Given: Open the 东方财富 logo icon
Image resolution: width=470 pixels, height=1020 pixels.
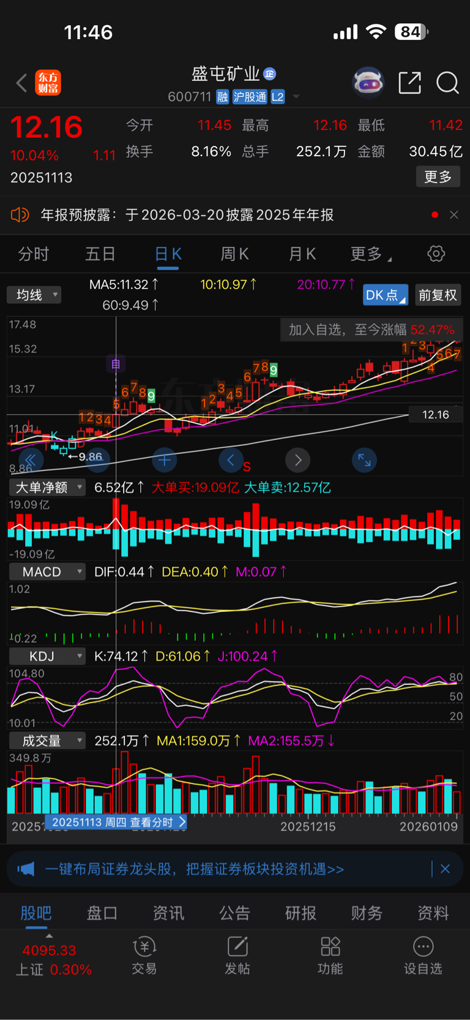Looking at the screenshot, I should (x=48, y=83).
